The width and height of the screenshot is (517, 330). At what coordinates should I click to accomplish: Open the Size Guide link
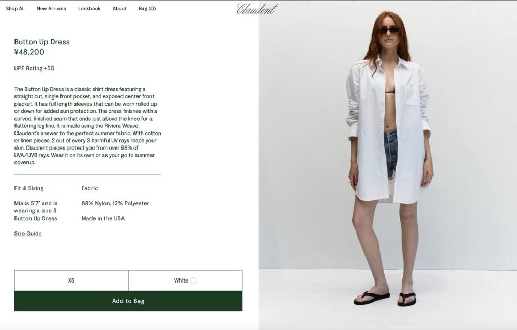[x=28, y=234]
